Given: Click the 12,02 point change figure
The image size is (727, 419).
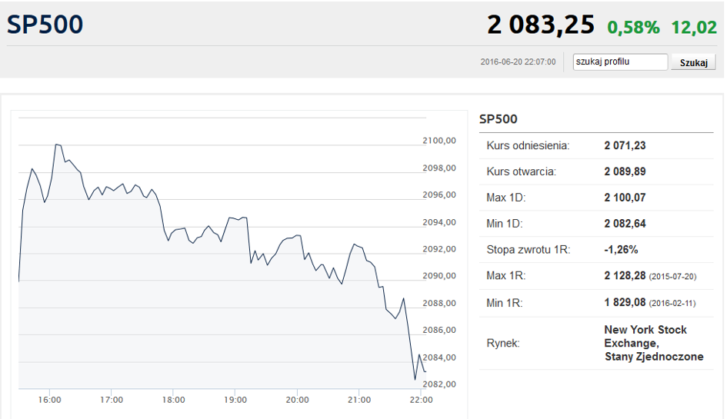Looking at the screenshot, I should coord(694,28).
